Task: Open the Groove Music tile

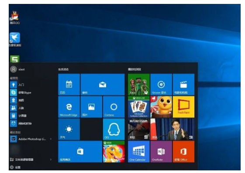Action: point(161,85)
